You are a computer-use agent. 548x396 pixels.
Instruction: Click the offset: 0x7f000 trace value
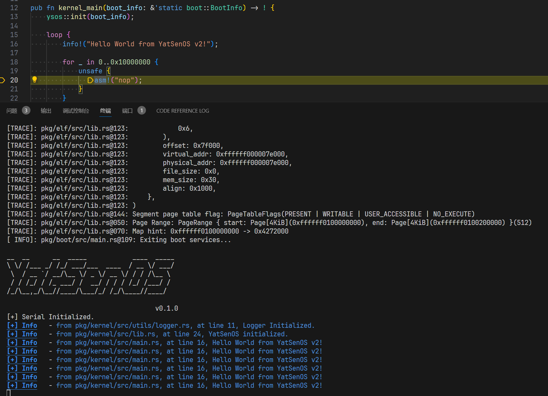(193, 146)
